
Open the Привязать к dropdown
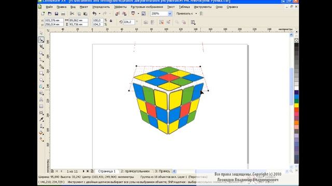pos(196,13)
